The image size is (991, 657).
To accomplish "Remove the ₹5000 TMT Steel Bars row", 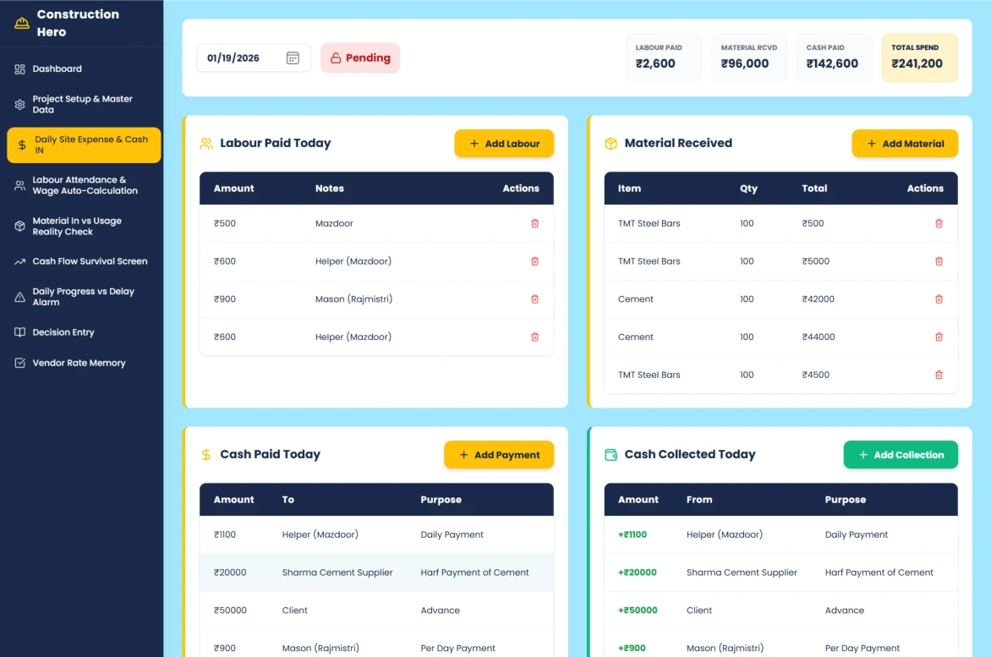I will 939,261.
